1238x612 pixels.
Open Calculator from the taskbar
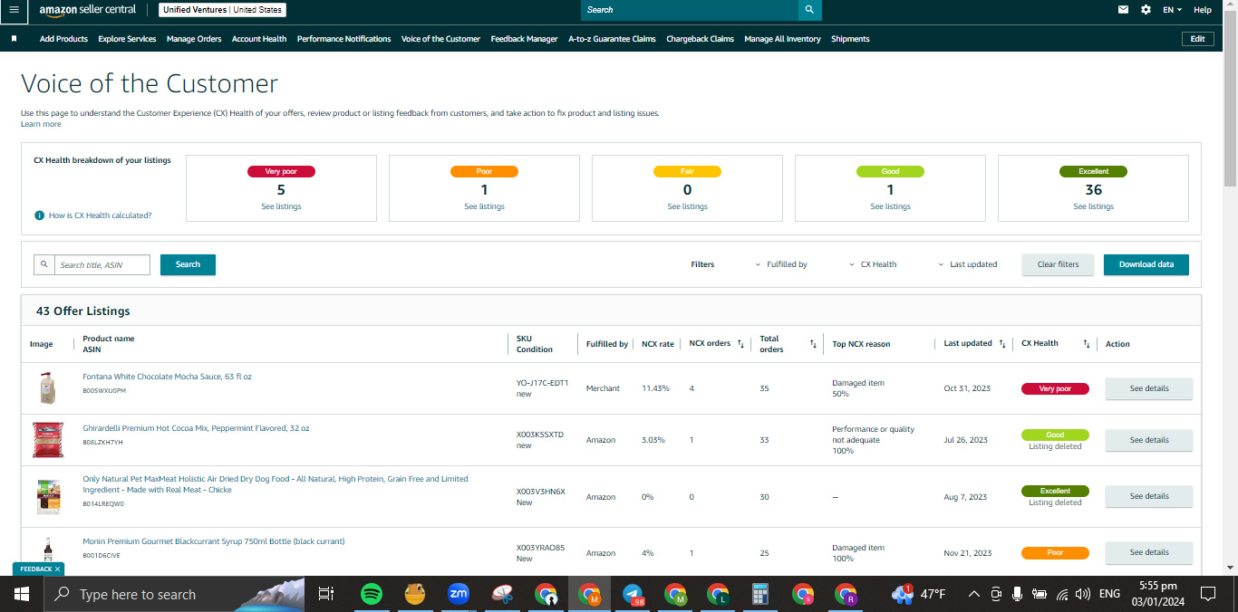[760, 595]
